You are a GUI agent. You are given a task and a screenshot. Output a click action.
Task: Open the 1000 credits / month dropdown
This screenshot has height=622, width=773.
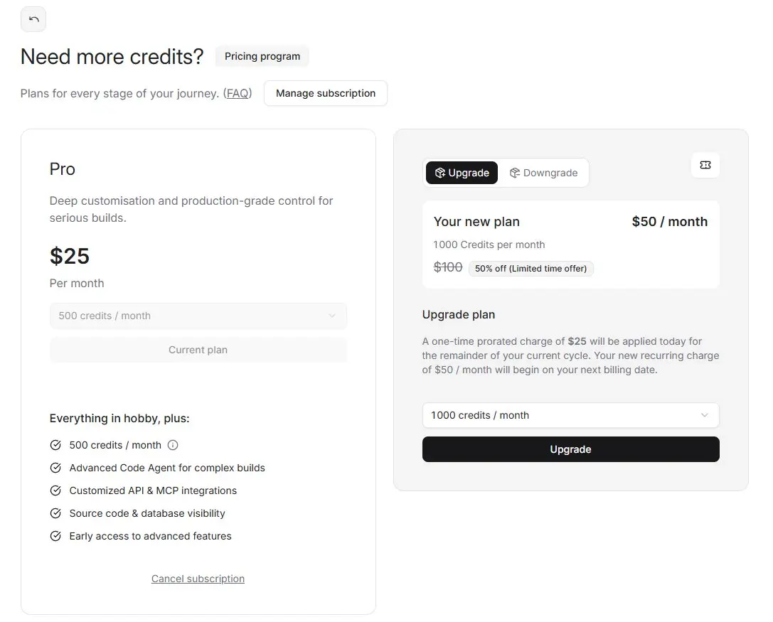(x=570, y=415)
